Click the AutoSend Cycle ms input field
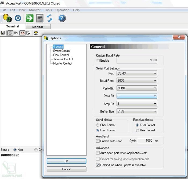188x179 pixels. coord(145,141)
